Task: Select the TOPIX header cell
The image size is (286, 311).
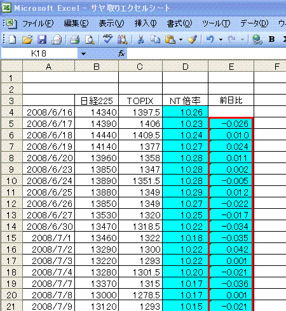Action: 140,100
